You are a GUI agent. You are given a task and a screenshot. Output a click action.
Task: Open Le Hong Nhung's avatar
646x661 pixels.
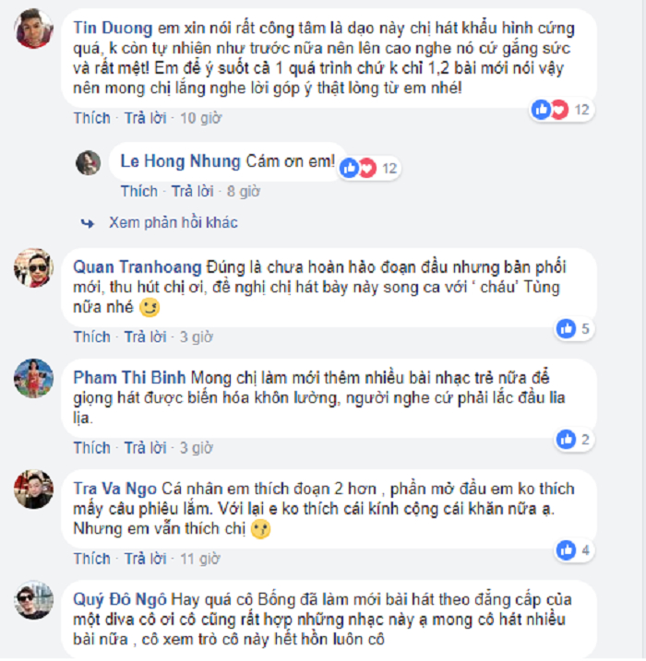pyautogui.click(x=89, y=163)
